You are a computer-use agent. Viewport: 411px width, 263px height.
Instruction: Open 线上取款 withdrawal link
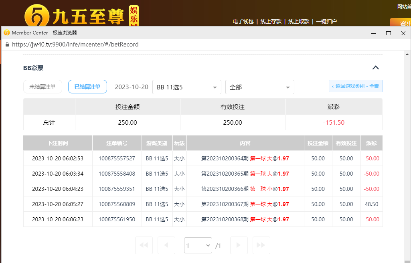coord(299,21)
